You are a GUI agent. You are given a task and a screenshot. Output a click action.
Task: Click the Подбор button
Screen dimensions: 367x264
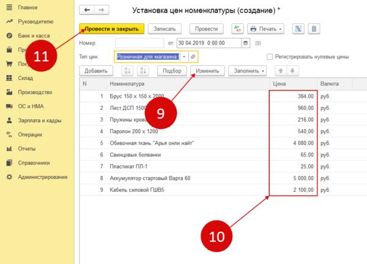tap(172, 71)
